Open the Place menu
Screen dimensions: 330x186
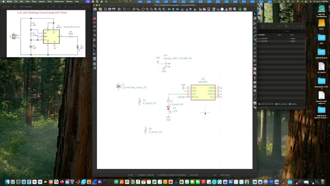coord(34,1)
